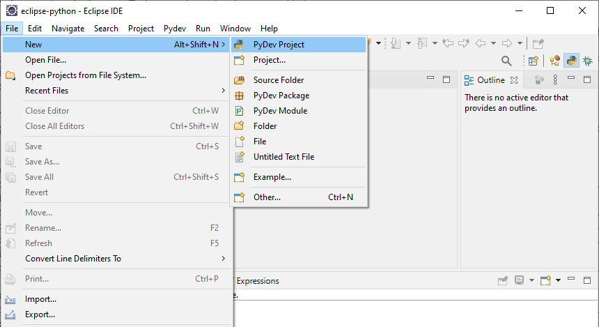Open the Next Annotation dropdown arrow
Screen dimensions: 599x327
pos(408,43)
